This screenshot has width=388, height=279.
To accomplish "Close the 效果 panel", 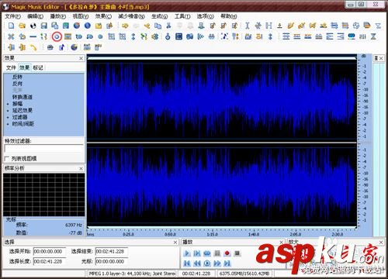I will point(81,58).
